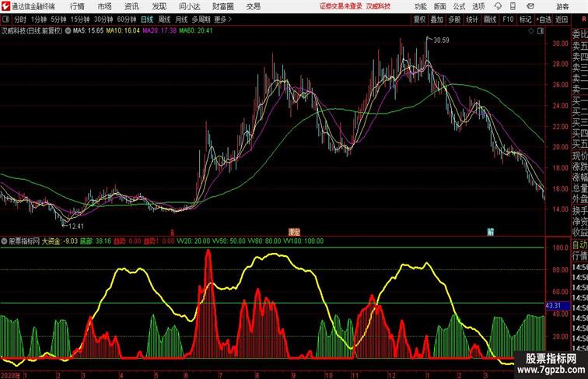The height and width of the screenshot is (379, 588).
Task: Click the red 汉威科技 stock name link
Action: [x=378, y=6]
